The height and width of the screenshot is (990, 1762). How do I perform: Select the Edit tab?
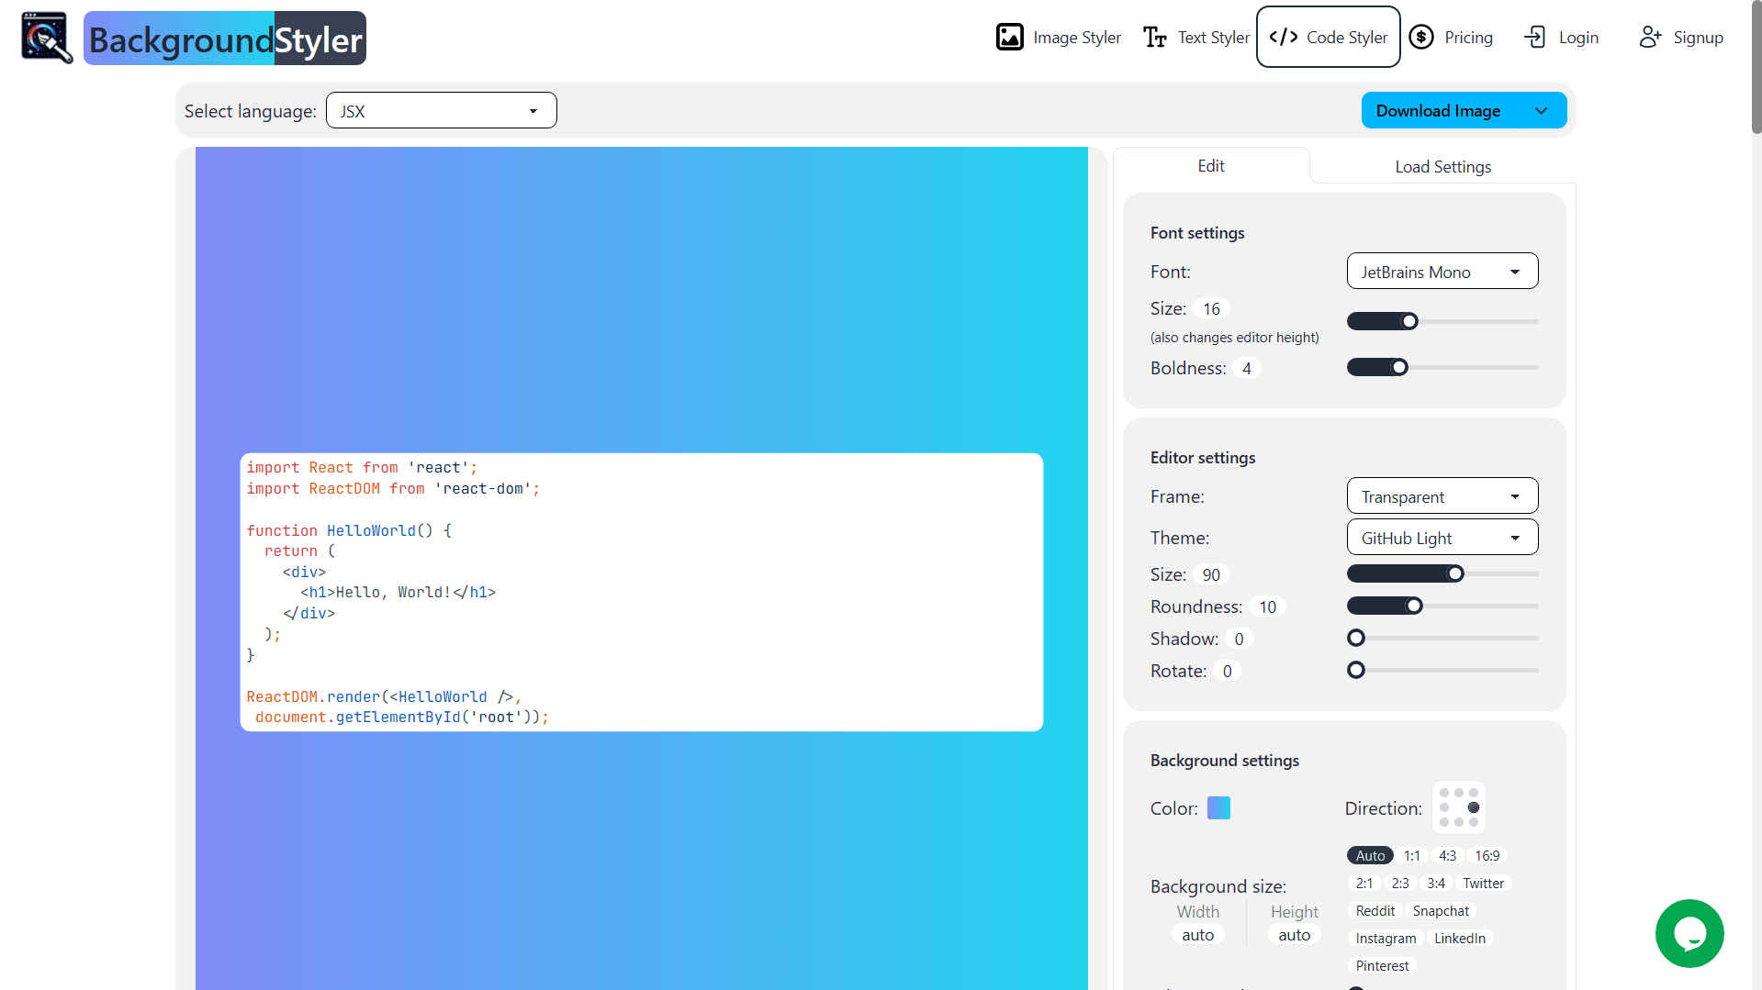point(1210,166)
